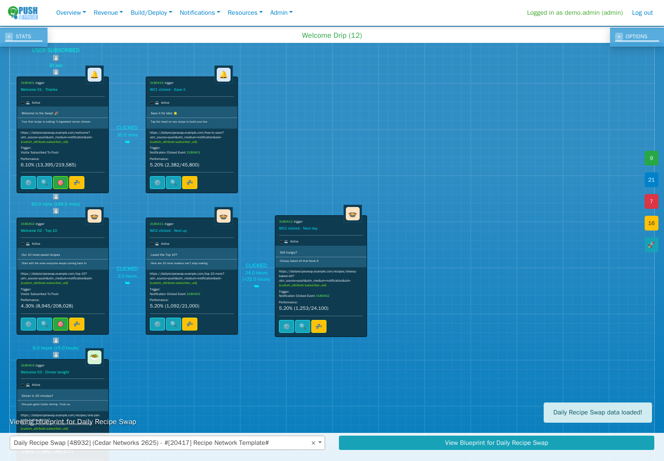Image resolution: width=664 pixels, height=461 pixels.
Task: Click the green target icon on Welcome 01 card
Action: (x=60, y=183)
